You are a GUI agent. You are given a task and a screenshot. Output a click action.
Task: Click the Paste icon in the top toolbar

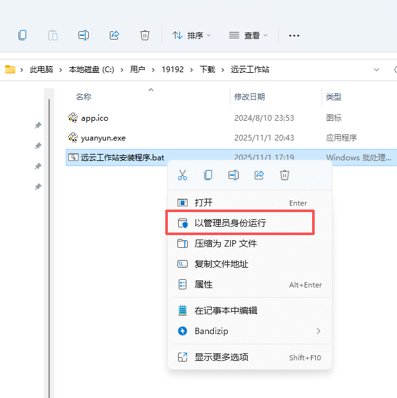[x=53, y=35]
